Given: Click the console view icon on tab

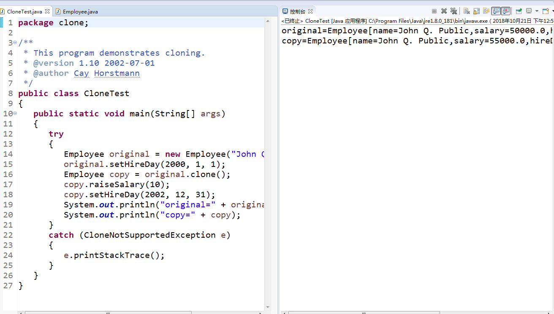Looking at the screenshot, I should 285,11.
